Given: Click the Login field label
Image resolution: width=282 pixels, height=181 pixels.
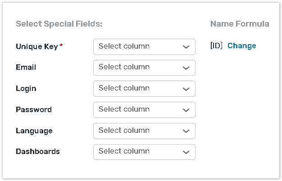Looking at the screenshot, I should point(26,89).
